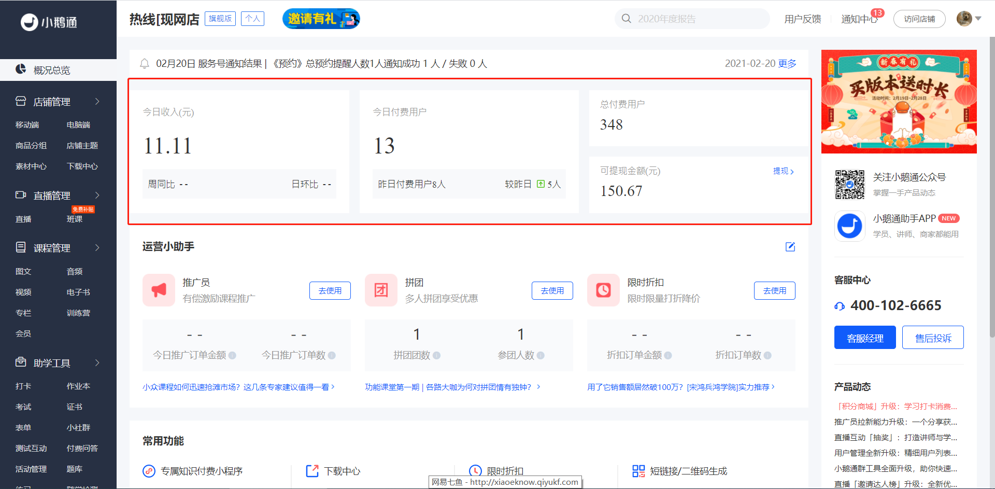Click the 客服经理 button
The height and width of the screenshot is (489, 995).
pyautogui.click(x=865, y=338)
